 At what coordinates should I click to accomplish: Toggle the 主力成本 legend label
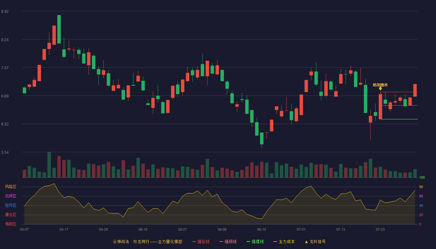[x=287, y=242]
